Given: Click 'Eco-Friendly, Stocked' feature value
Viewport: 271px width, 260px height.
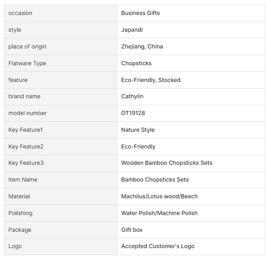Looking at the screenshot, I should (151, 80).
